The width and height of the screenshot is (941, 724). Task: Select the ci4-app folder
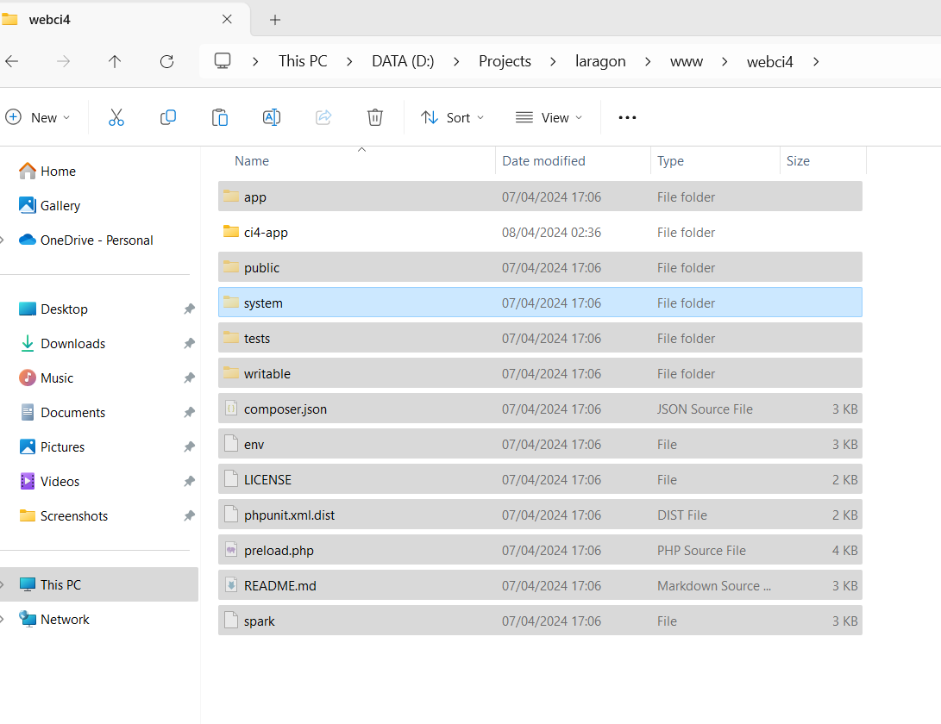[540, 232]
